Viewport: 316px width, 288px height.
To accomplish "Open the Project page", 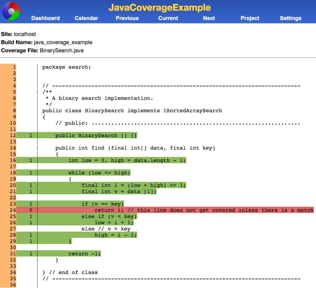I will tap(250, 18).
